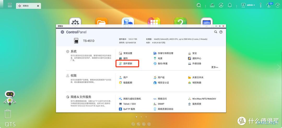
Task: Open the HDMI desktop shortcut
Action: [207, 21]
